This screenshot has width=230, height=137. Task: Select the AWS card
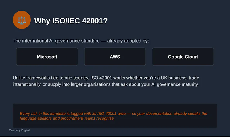pos(115,57)
